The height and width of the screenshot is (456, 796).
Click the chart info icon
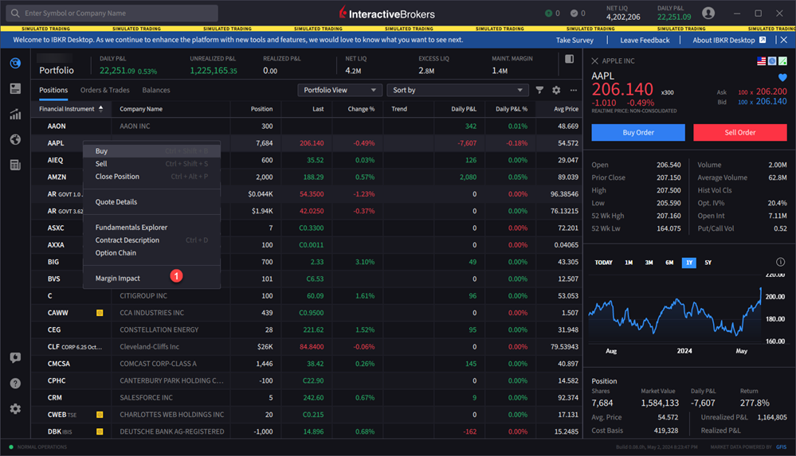point(780,263)
